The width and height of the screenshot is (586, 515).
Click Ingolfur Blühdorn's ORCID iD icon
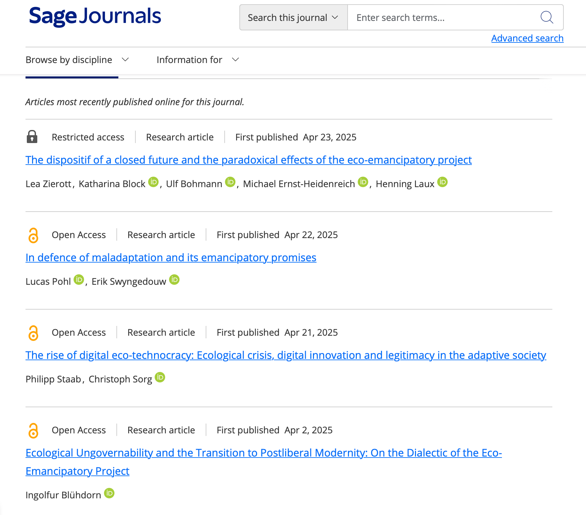tap(109, 493)
